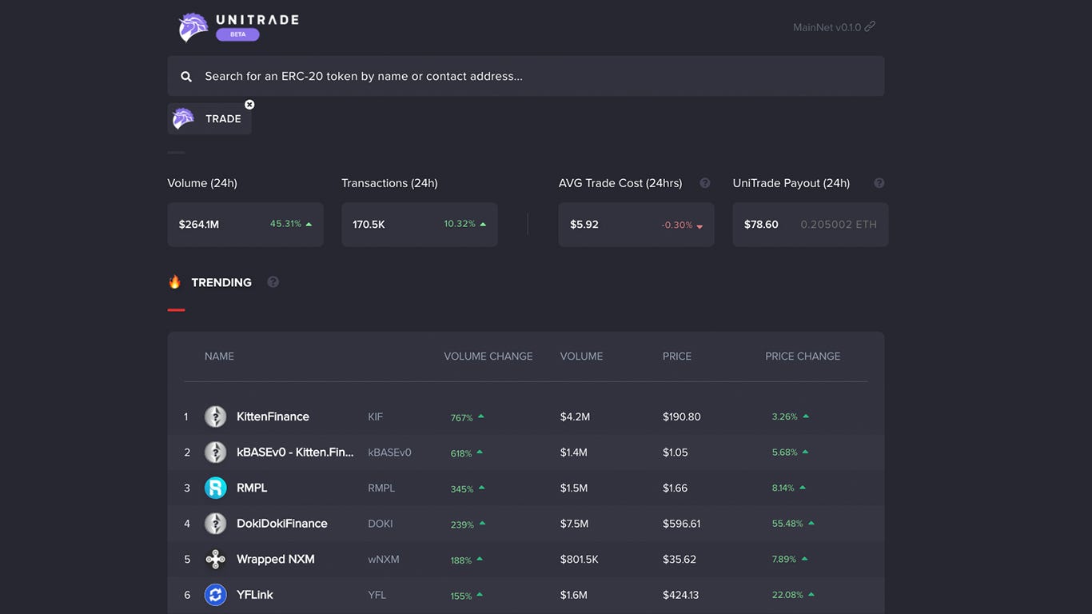Click the DokiDokiFinance token icon
This screenshot has height=614, width=1092.
pyautogui.click(x=215, y=524)
